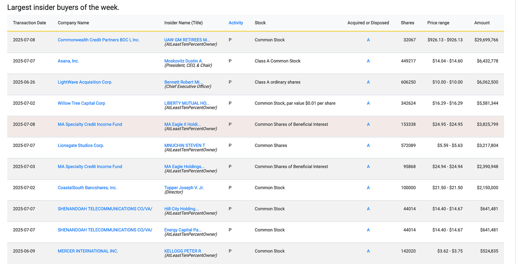Open Shenandoah Telecommunications link in Energy Capital row
This screenshot has width=516, height=264.
[105, 230]
